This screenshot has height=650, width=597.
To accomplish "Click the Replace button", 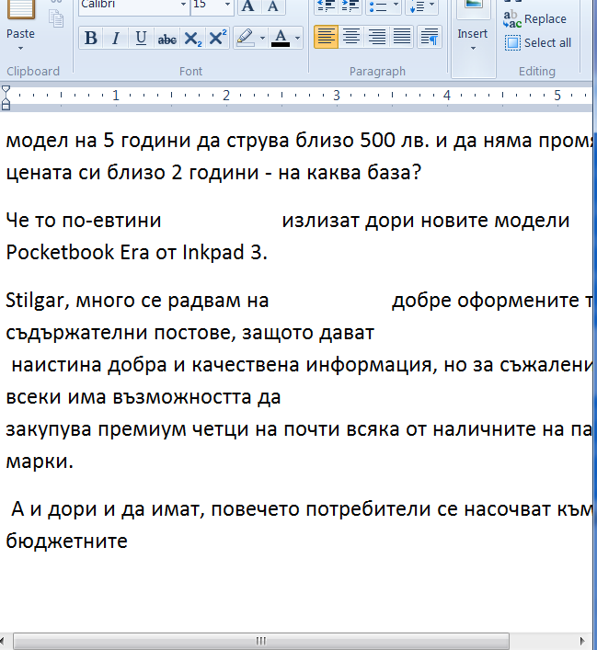I will tap(537, 18).
